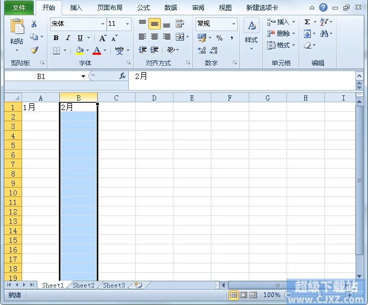Switch to the 公式 tab
Image resolution: width=368 pixels, height=305 pixels.
tap(144, 8)
